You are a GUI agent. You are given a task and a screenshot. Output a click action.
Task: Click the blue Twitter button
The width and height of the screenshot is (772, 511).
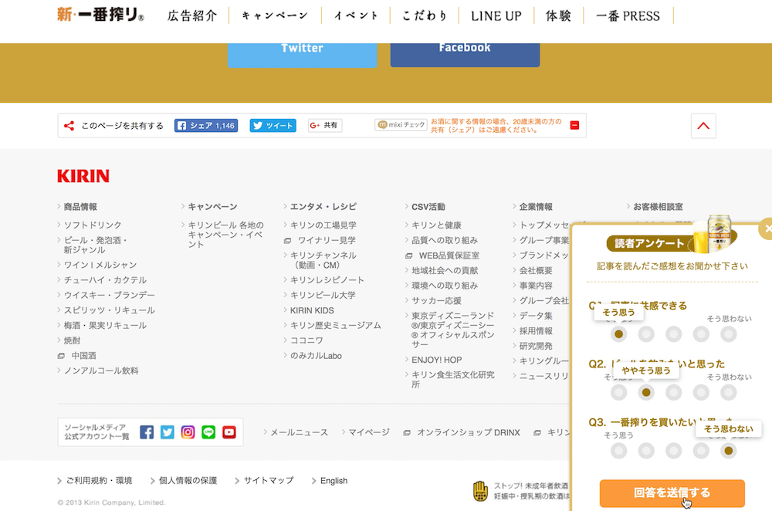[303, 55]
